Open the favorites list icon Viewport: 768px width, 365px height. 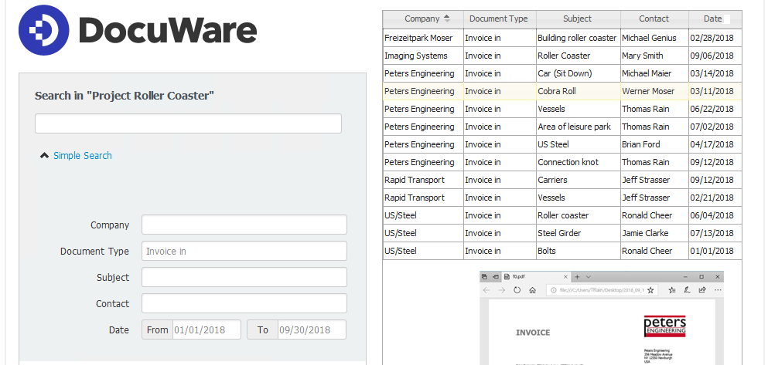tap(671, 290)
